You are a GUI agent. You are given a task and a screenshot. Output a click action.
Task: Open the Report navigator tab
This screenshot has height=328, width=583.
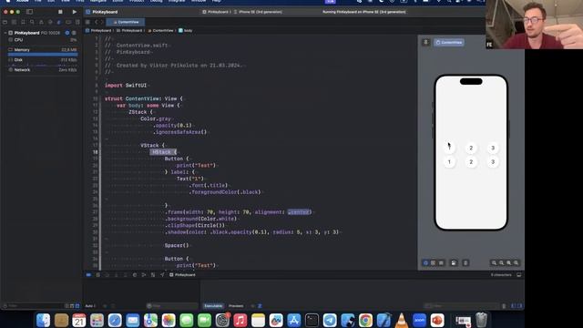point(77,22)
